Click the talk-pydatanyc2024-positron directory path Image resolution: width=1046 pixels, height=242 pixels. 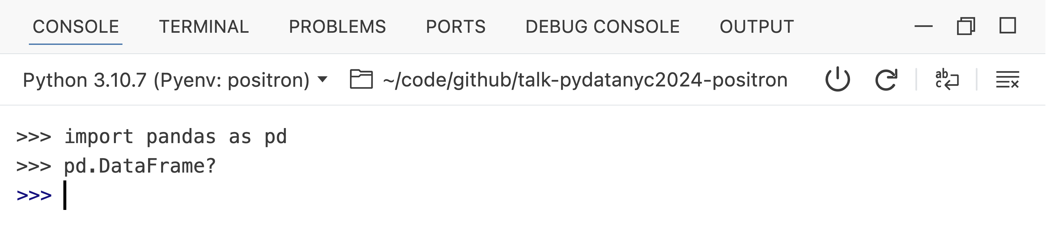coord(585,80)
